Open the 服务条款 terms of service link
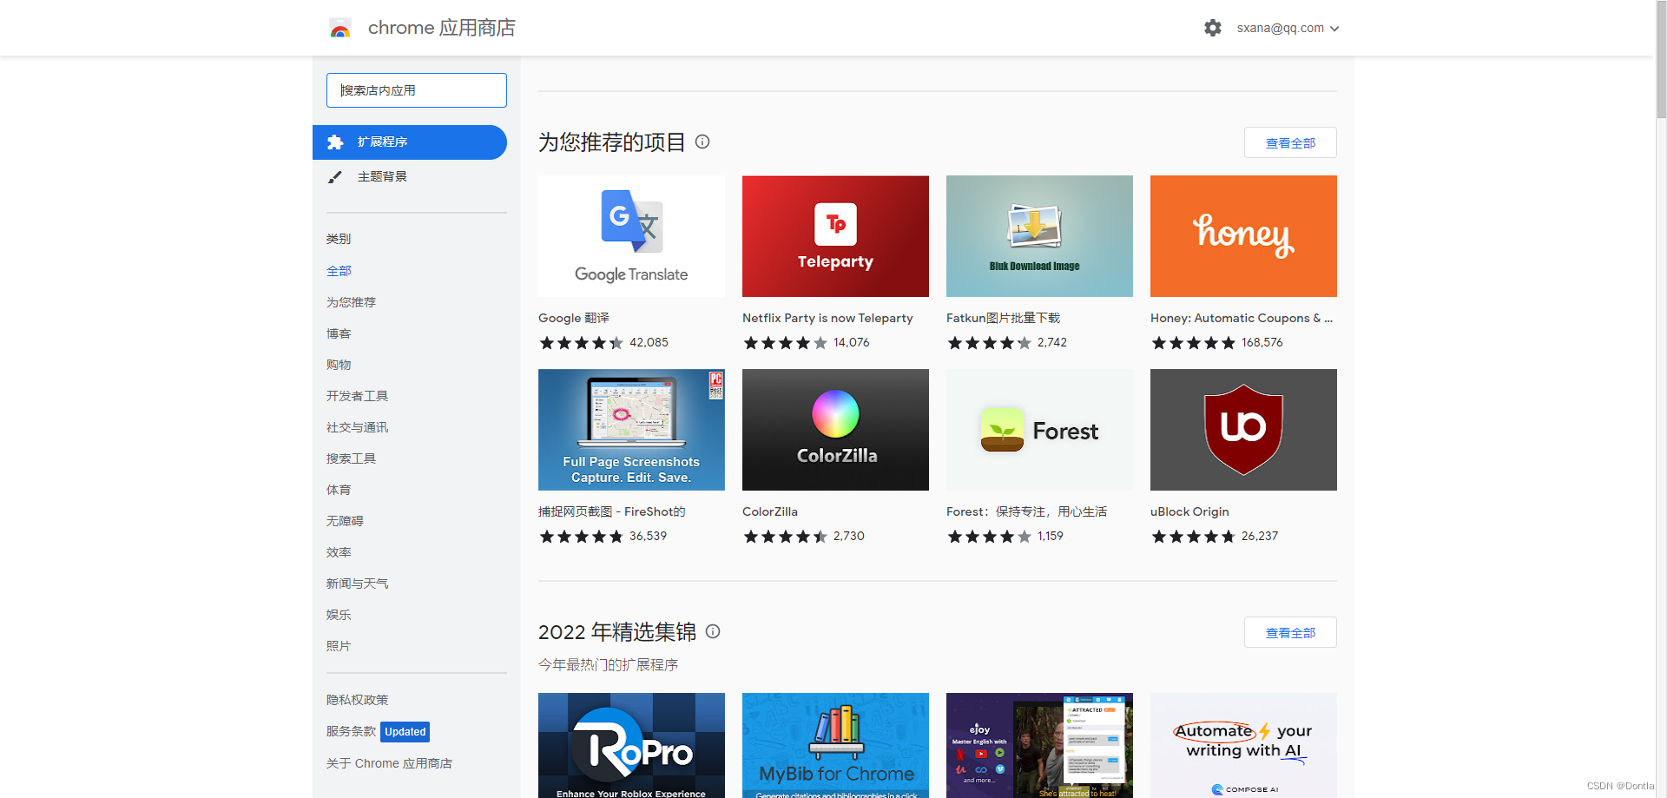Viewport: 1667px width, 798px height. tap(351, 731)
